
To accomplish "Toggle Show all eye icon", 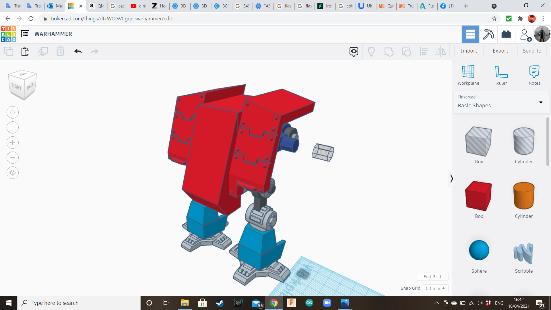I will pos(354,51).
